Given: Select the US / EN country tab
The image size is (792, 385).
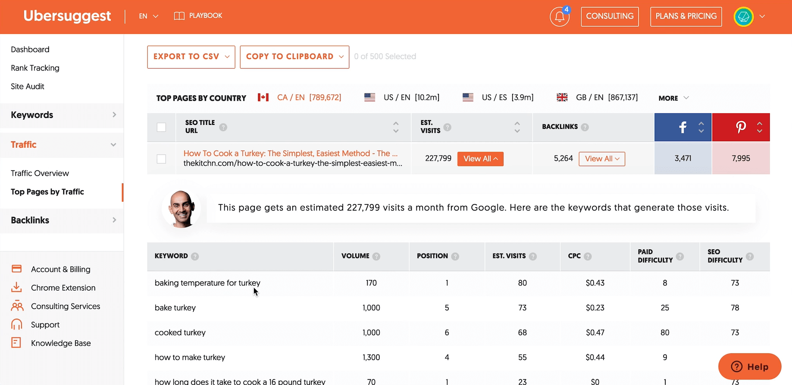Looking at the screenshot, I should point(402,97).
